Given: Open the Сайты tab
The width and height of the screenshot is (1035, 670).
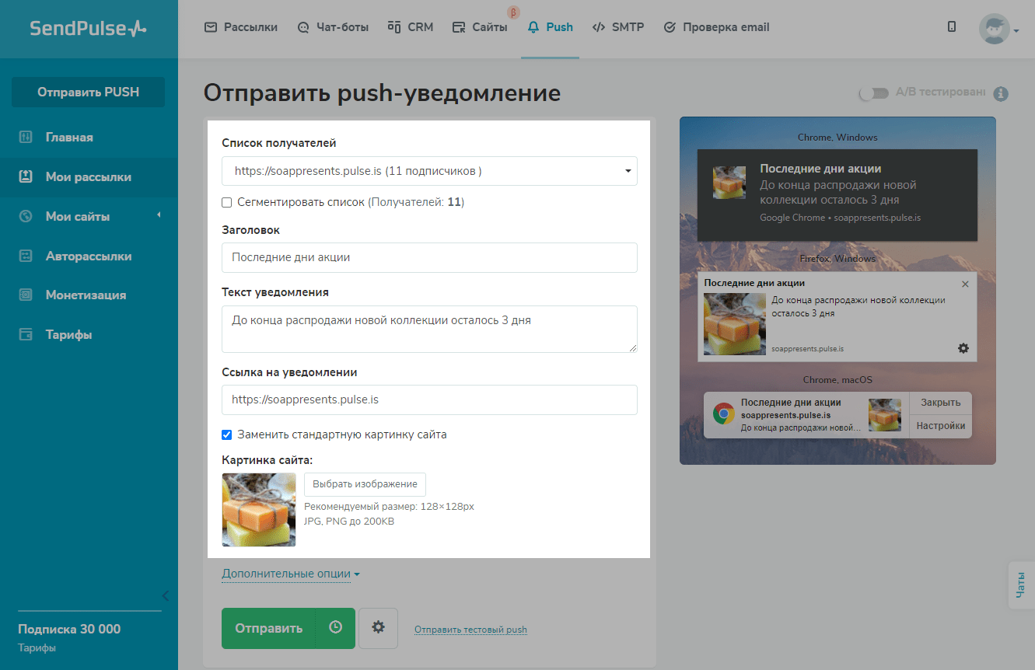Looking at the screenshot, I should pyautogui.click(x=480, y=27).
